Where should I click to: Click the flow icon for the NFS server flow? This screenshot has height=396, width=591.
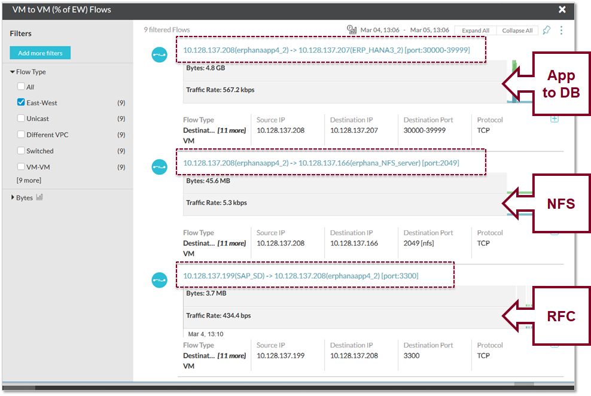[159, 167]
